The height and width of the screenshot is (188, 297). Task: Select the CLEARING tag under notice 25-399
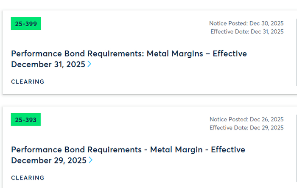(28, 81)
